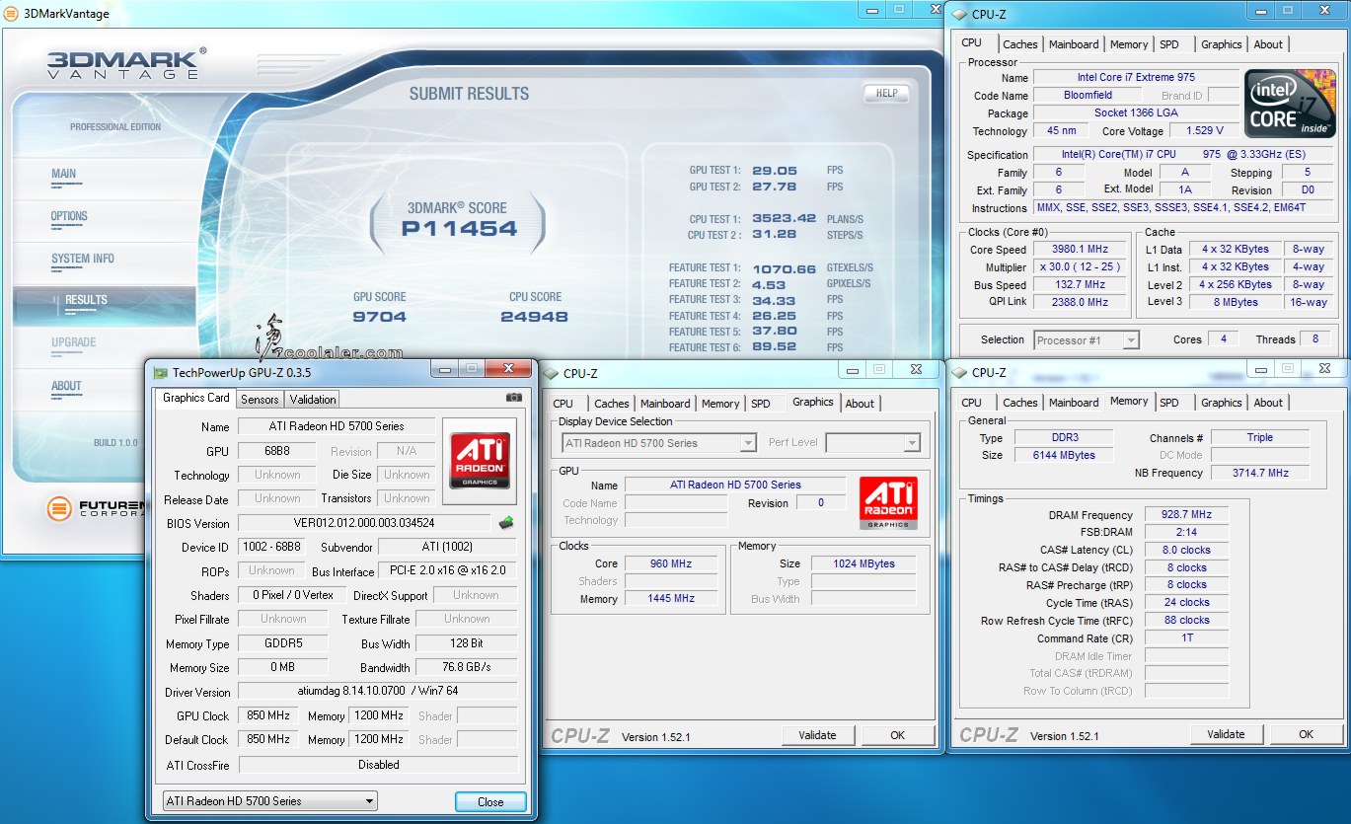Click the GPU-Z Name field
Viewport: 1351px width, 824px height.
[336, 427]
